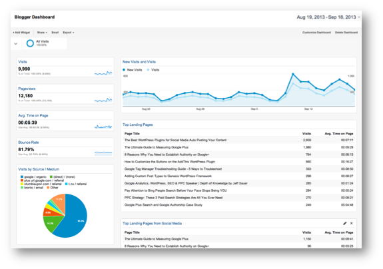Viewport: 383px width, 269px height.
Task: Click the stumbleupon.com referral legend swatch
Action: [22, 184]
